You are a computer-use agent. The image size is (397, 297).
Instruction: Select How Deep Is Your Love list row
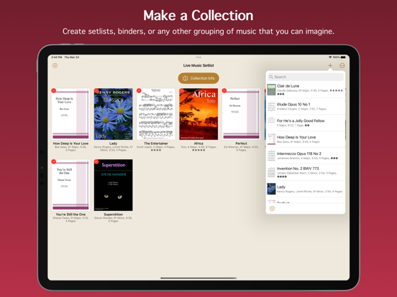click(306, 139)
